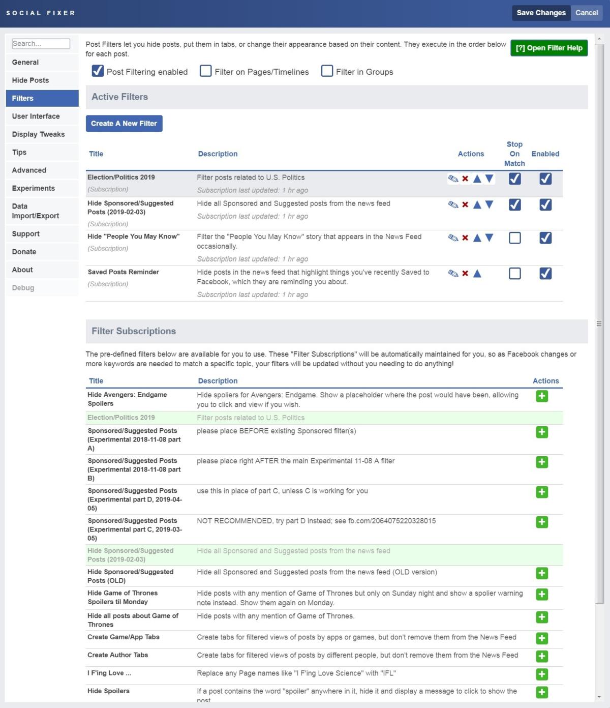The height and width of the screenshot is (708, 610).
Task: Add Hide all posts about Game of Thrones
Action: [x=542, y=617]
